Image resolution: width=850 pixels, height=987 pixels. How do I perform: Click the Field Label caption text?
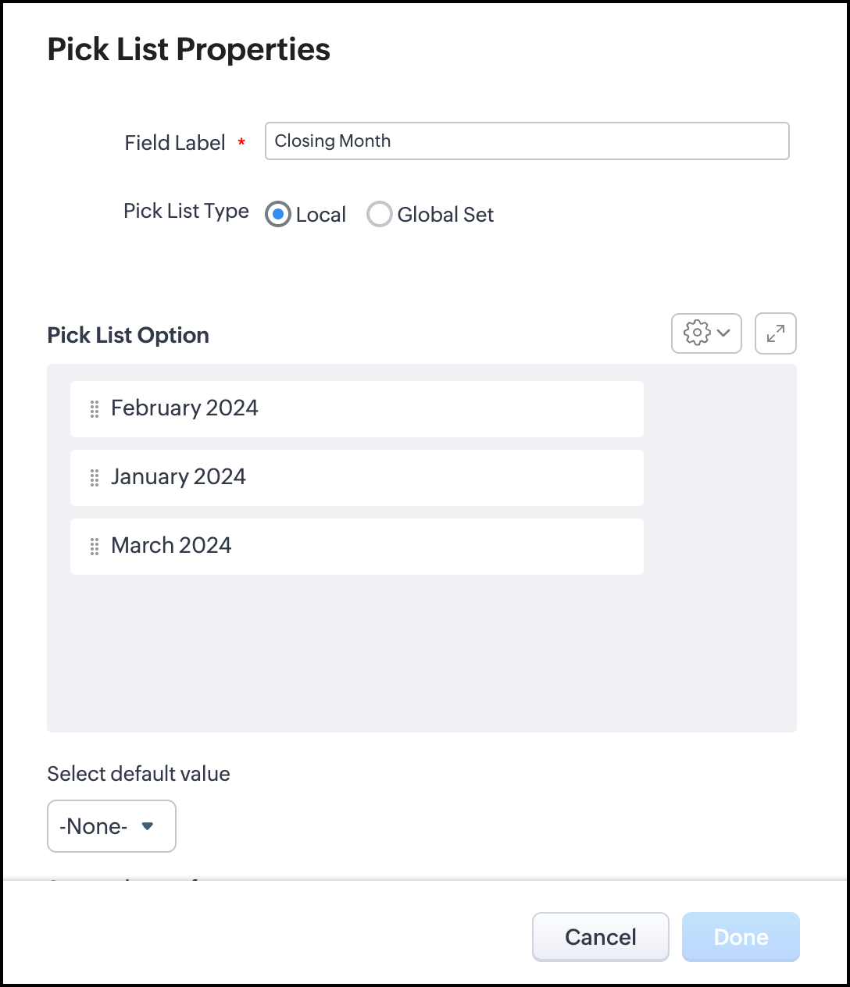pyautogui.click(x=175, y=143)
